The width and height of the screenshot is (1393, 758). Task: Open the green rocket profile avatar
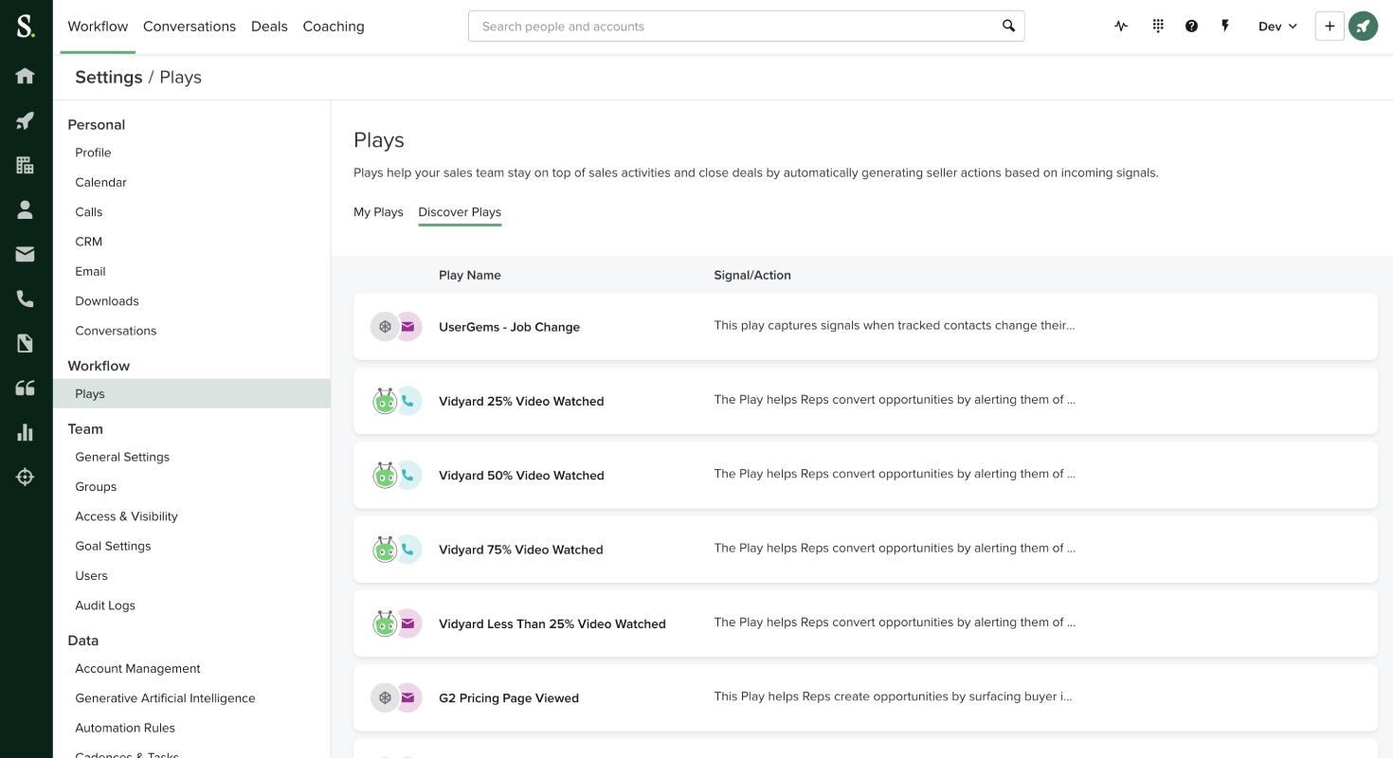point(1363,27)
